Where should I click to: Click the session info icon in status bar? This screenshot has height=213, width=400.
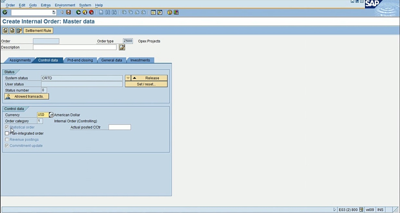pos(361,210)
